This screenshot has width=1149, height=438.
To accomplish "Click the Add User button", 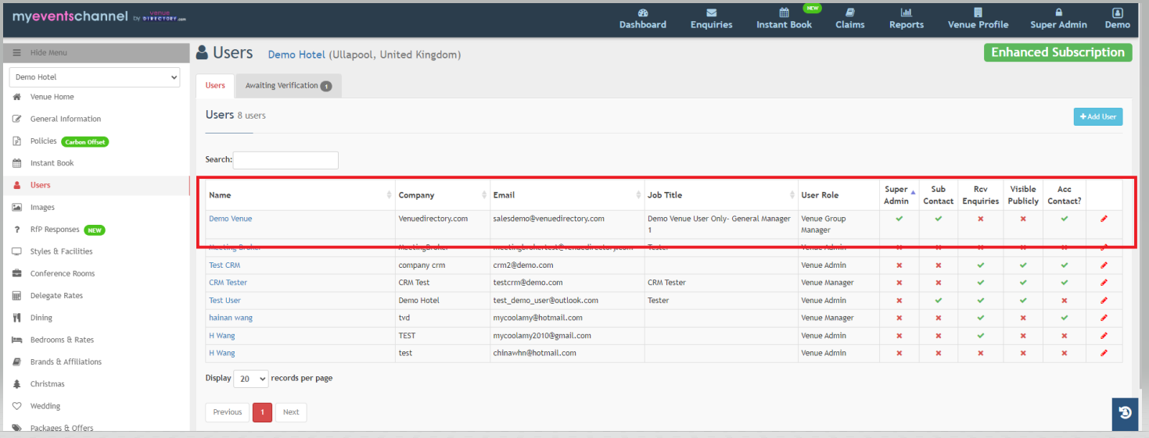I will pyautogui.click(x=1098, y=116).
